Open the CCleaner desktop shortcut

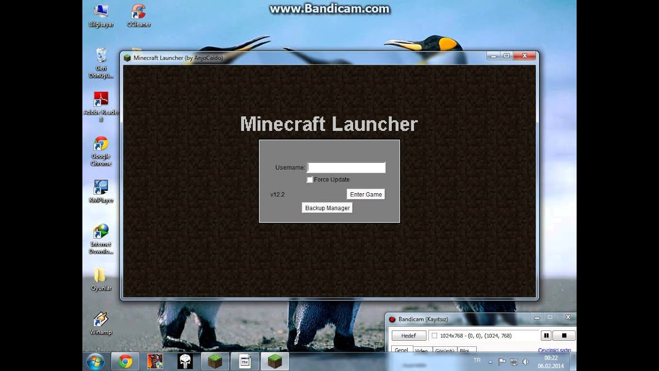(138, 15)
